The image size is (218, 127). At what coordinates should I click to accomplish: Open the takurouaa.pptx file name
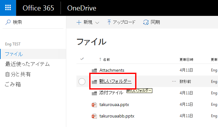click(114, 104)
